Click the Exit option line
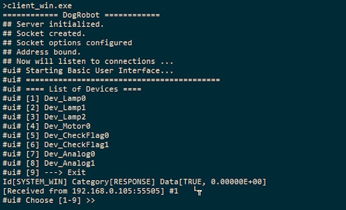The height and width of the screenshot is (210, 346). (x=44, y=173)
